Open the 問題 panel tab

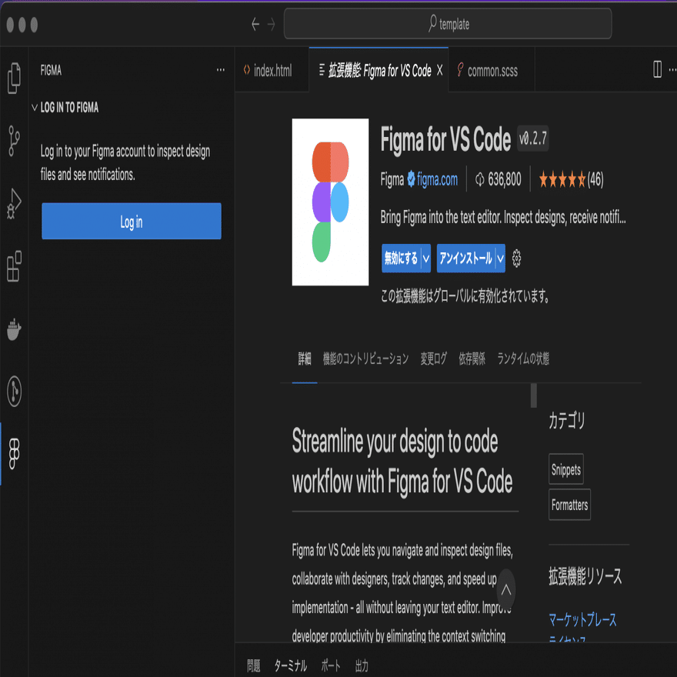pyautogui.click(x=253, y=665)
